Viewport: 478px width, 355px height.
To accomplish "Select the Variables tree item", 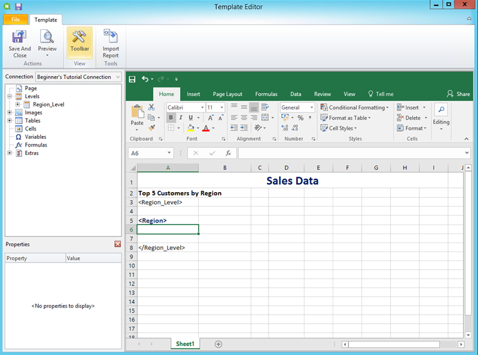I will pyautogui.click(x=35, y=137).
